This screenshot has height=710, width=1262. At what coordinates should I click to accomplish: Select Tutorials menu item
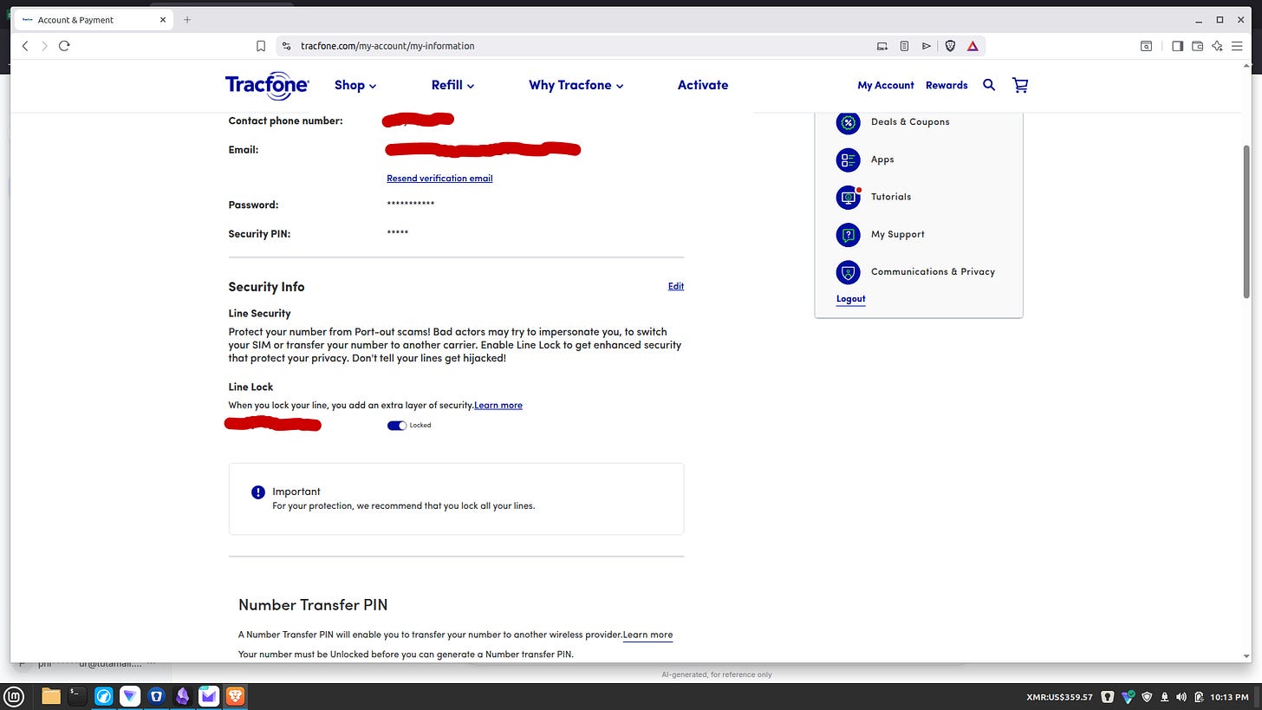891,197
